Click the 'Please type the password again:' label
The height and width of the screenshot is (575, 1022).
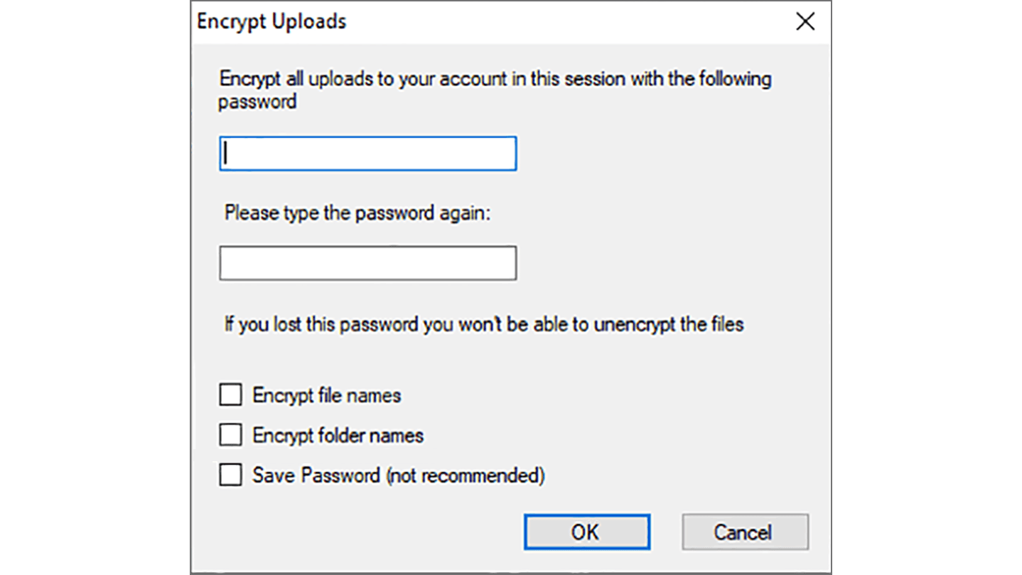(x=357, y=213)
